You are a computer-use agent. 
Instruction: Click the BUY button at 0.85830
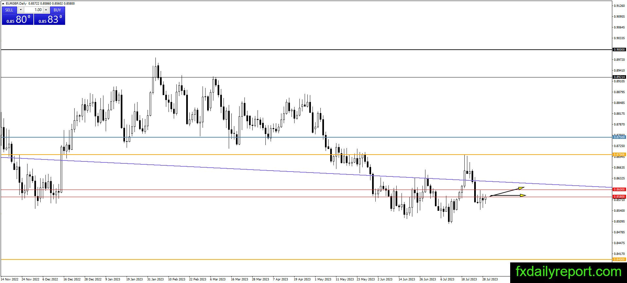coord(49,16)
